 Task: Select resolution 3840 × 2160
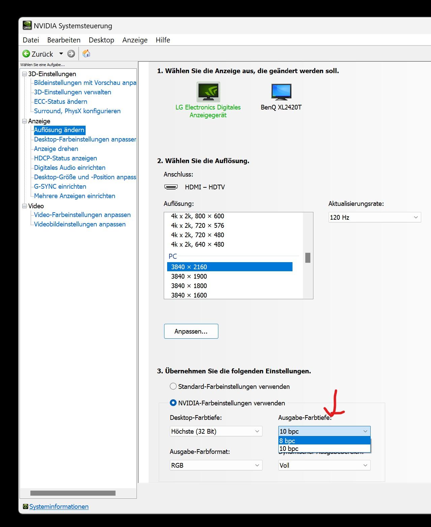point(230,267)
